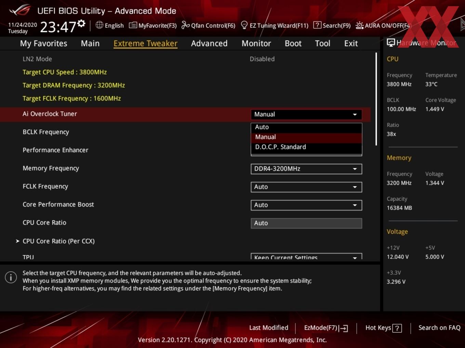
Task: Toggle AURA ON/OFF label
Action: click(x=387, y=25)
